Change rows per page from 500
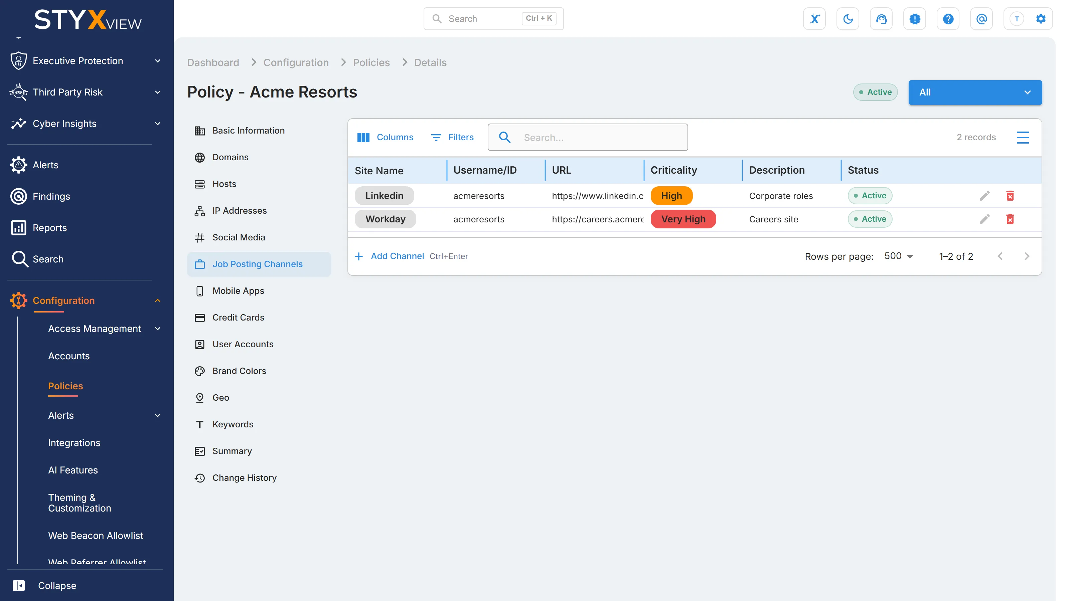Viewport: 1069px width, 601px height. coord(898,256)
